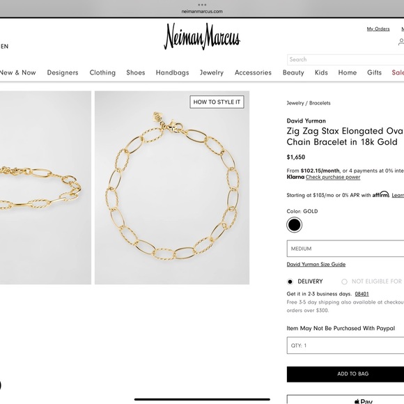Open the Designers navigation menu
This screenshot has height=404, width=404.
click(63, 72)
